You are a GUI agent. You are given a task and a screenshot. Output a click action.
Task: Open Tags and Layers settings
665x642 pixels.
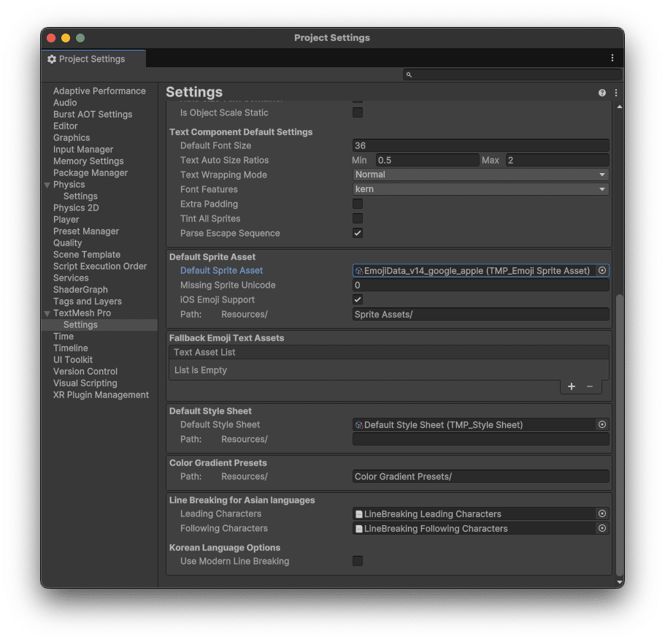click(88, 301)
